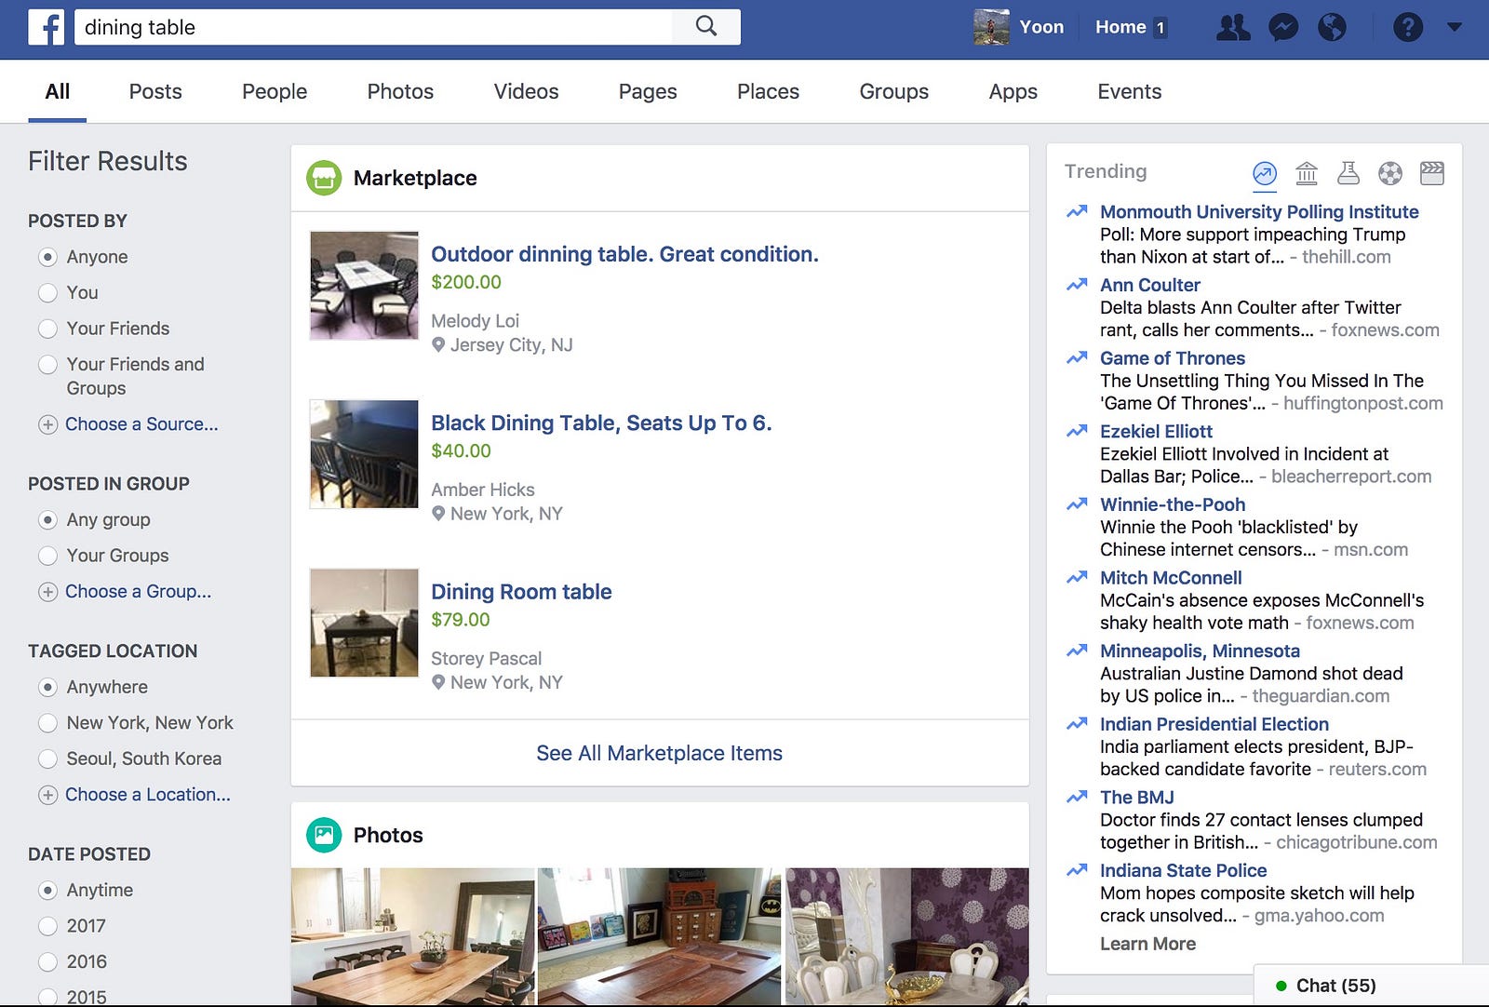The width and height of the screenshot is (1489, 1007).
Task: Click the teal Photos section icon
Action: click(324, 835)
